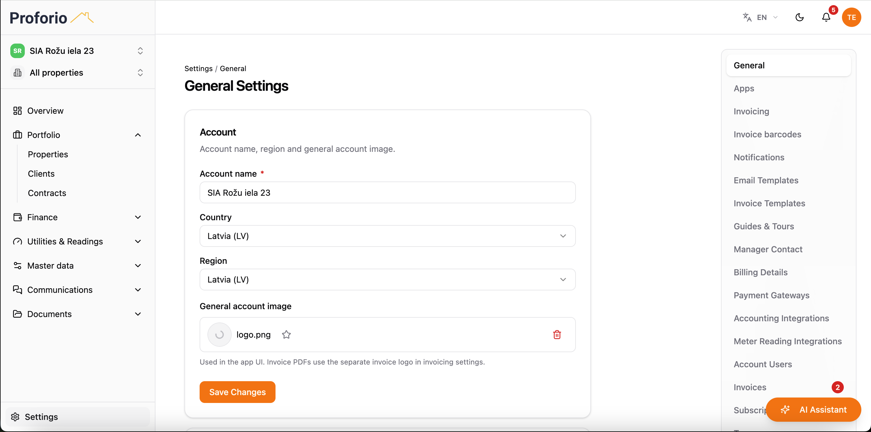Open the AI Assistant

coord(813,410)
